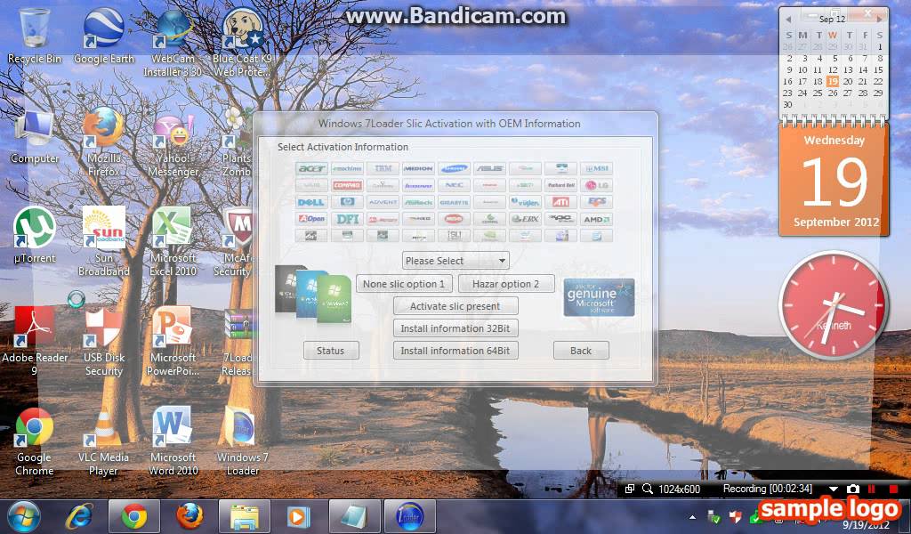911x534 pixels.
Task: Open the Computer desktop icon
Action: (35, 138)
